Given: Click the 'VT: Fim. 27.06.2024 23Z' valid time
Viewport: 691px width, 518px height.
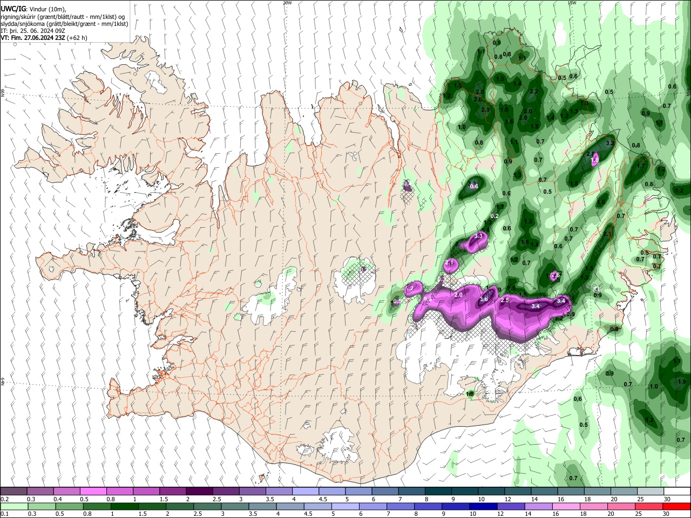Looking at the screenshot, I should point(32,38).
